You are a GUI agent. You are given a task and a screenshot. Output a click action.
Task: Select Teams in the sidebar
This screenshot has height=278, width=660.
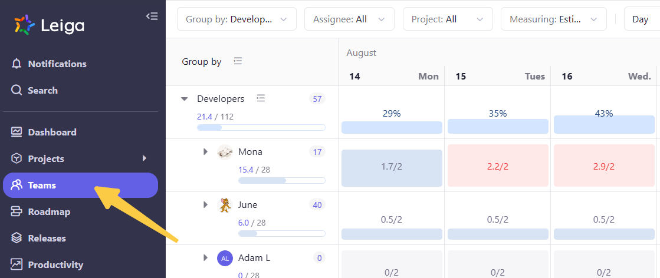click(x=80, y=185)
